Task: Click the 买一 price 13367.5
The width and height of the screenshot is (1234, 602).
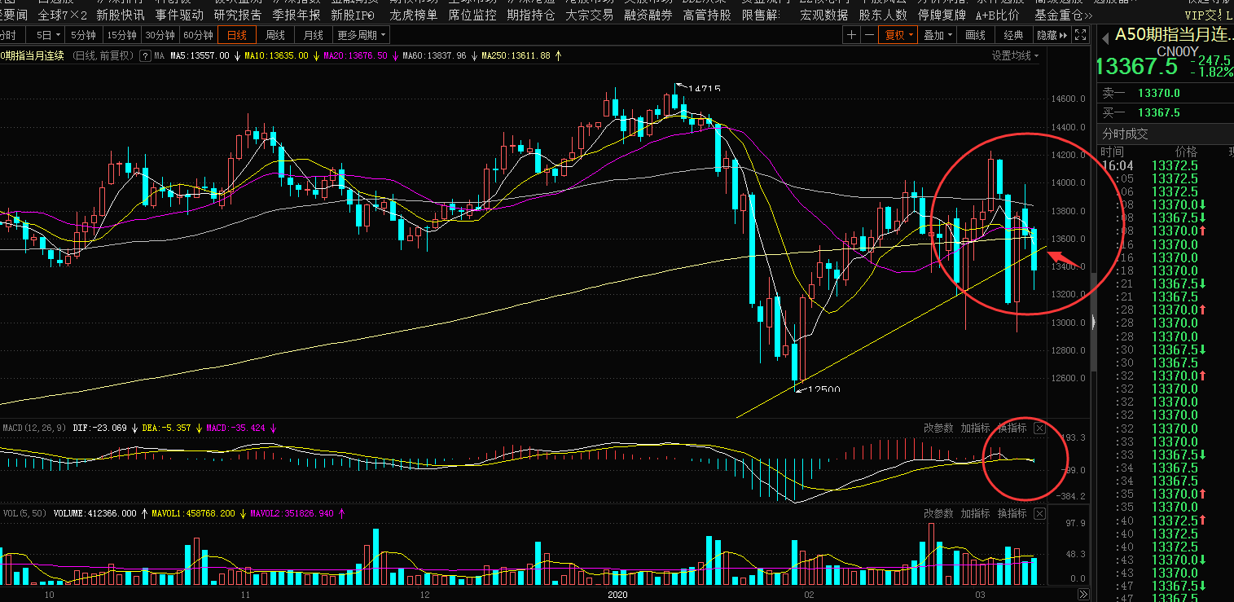Action: [1159, 113]
